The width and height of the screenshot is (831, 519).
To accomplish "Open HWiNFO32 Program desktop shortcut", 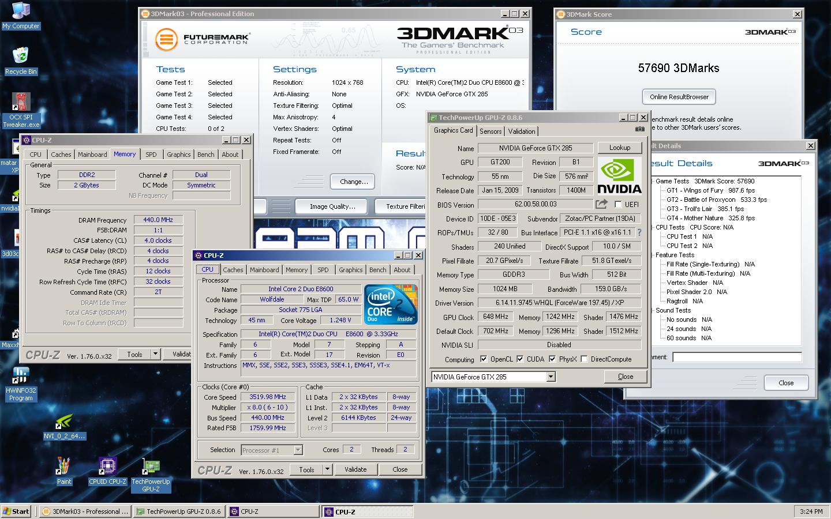I will click(21, 384).
